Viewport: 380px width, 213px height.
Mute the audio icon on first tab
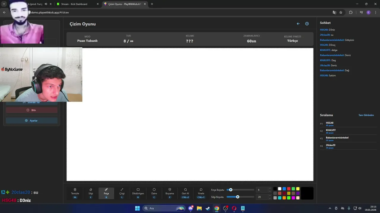coord(46,4)
